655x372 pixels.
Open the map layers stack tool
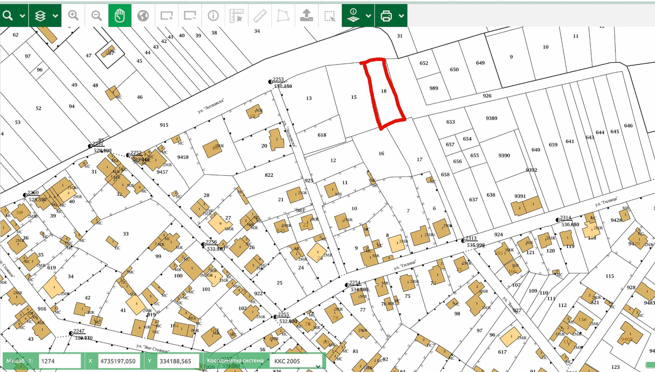point(40,16)
